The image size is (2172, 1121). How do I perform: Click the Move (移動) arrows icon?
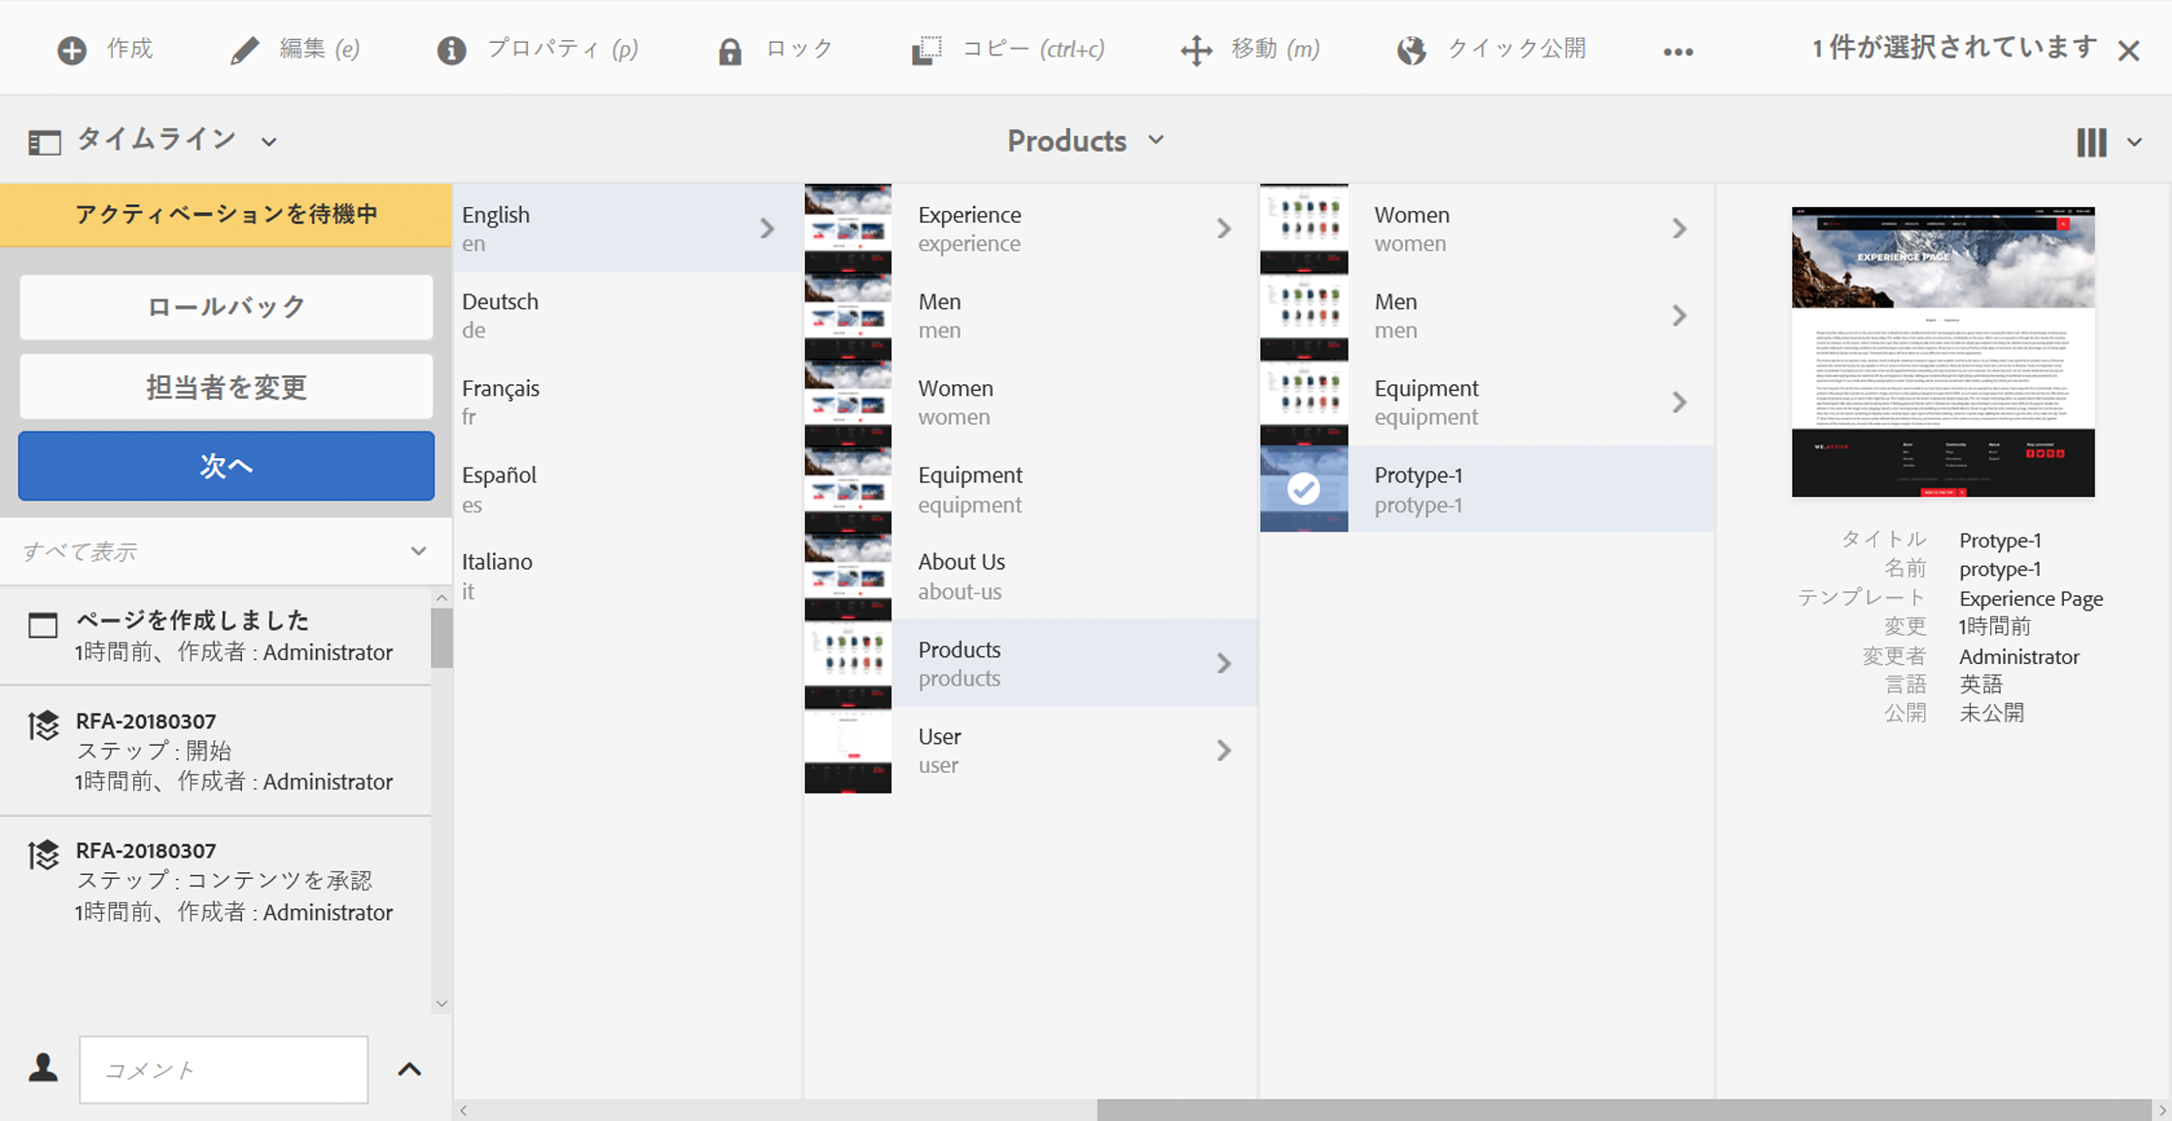coord(1196,51)
